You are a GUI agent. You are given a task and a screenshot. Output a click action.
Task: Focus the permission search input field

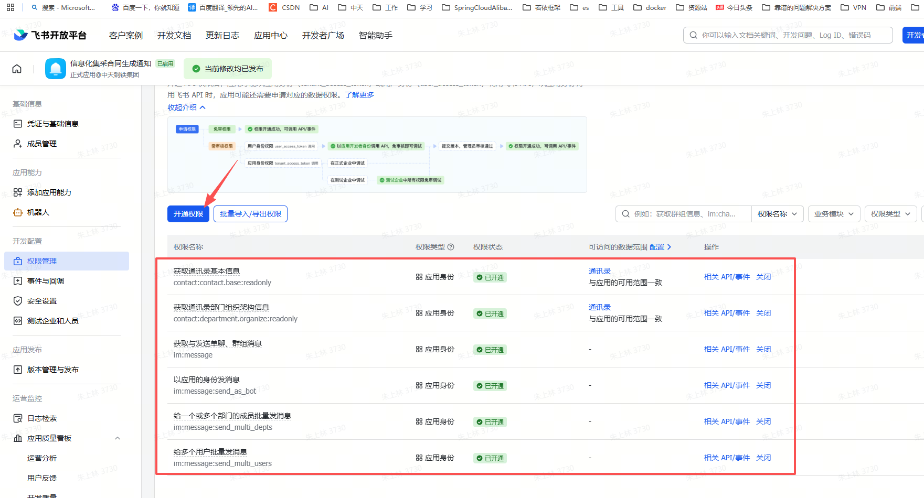click(x=684, y=214)
